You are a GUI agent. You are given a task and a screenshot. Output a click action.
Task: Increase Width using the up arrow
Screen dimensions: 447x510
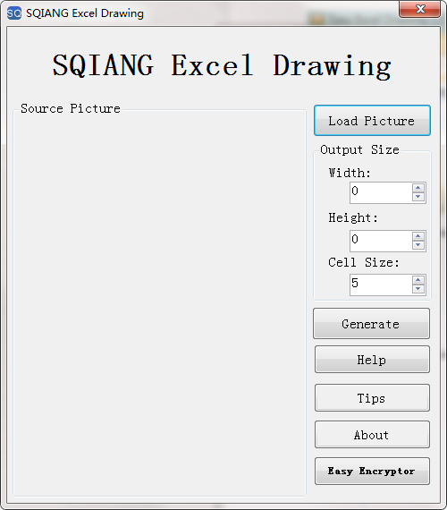(418, 188)
